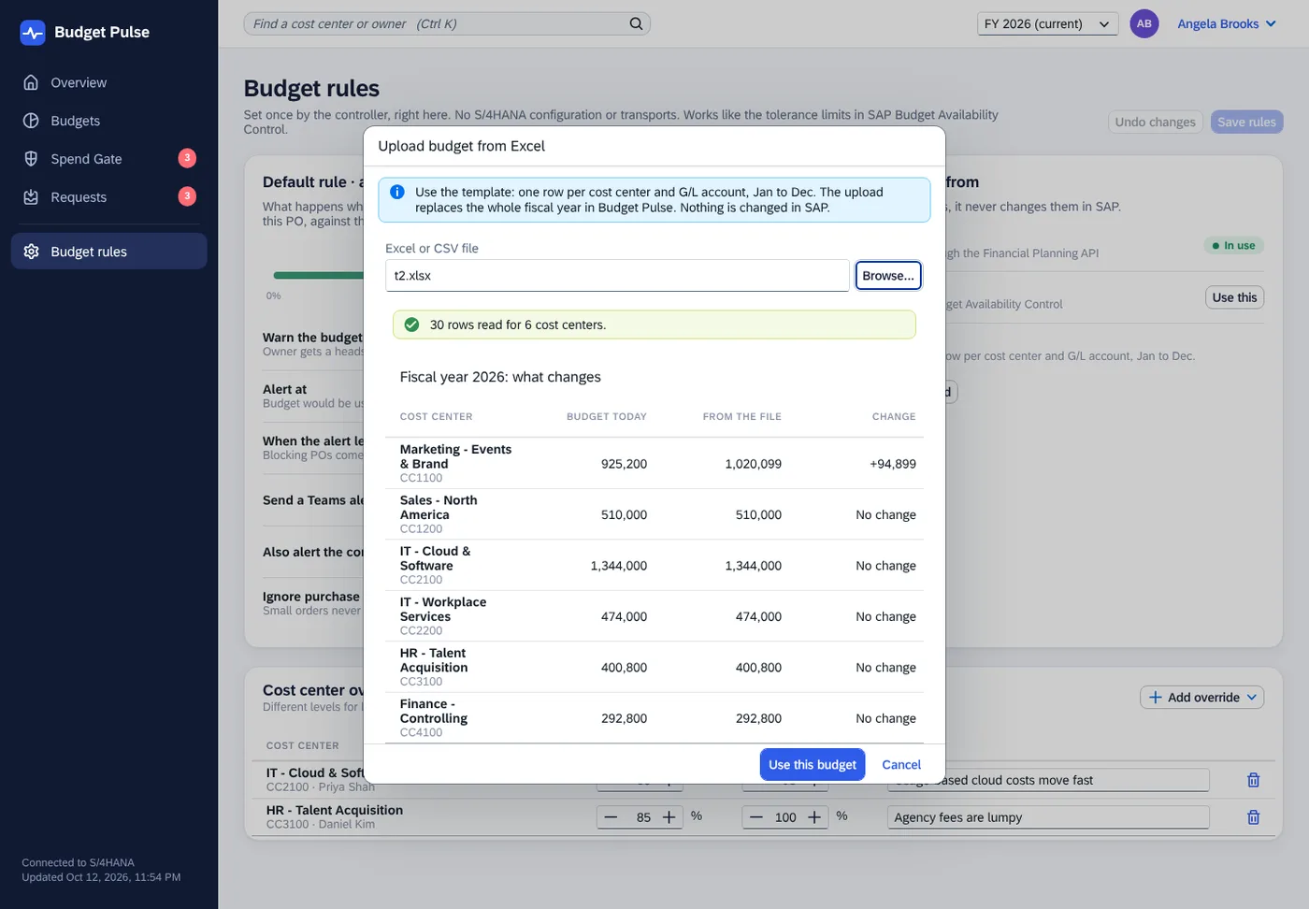This screenshot has width=1309, height=909.
Task: Click the +94,899 change value
Action: pyautogui.click(x=893, y=464)
